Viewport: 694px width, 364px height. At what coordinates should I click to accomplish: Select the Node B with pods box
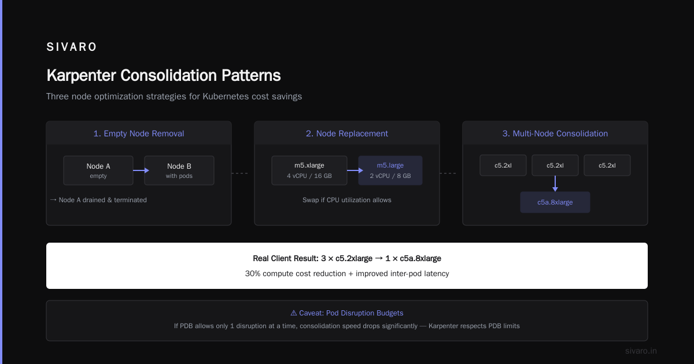click(x=179, y=170)
